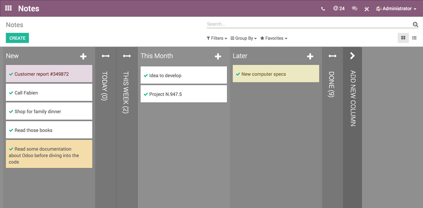Image resolution: width=423 pixels, height=208 pixels.
Task: Add a note in This Month column
Action: [218, 56]
